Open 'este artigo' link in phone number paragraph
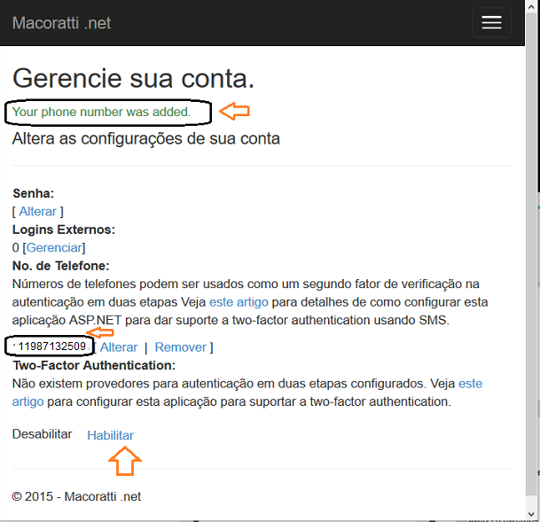This screenshot has height=522, width=540. (x=239, y=302)
